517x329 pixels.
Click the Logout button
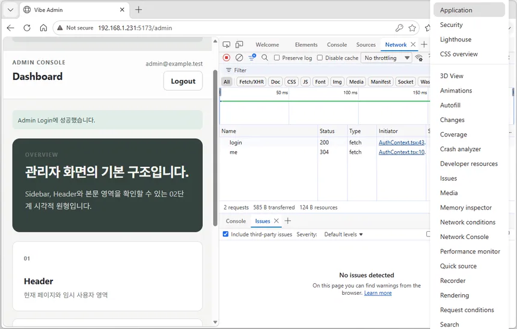click(x=183, y=81)
